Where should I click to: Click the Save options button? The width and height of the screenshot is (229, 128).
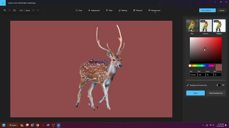[x=206, y=10]
